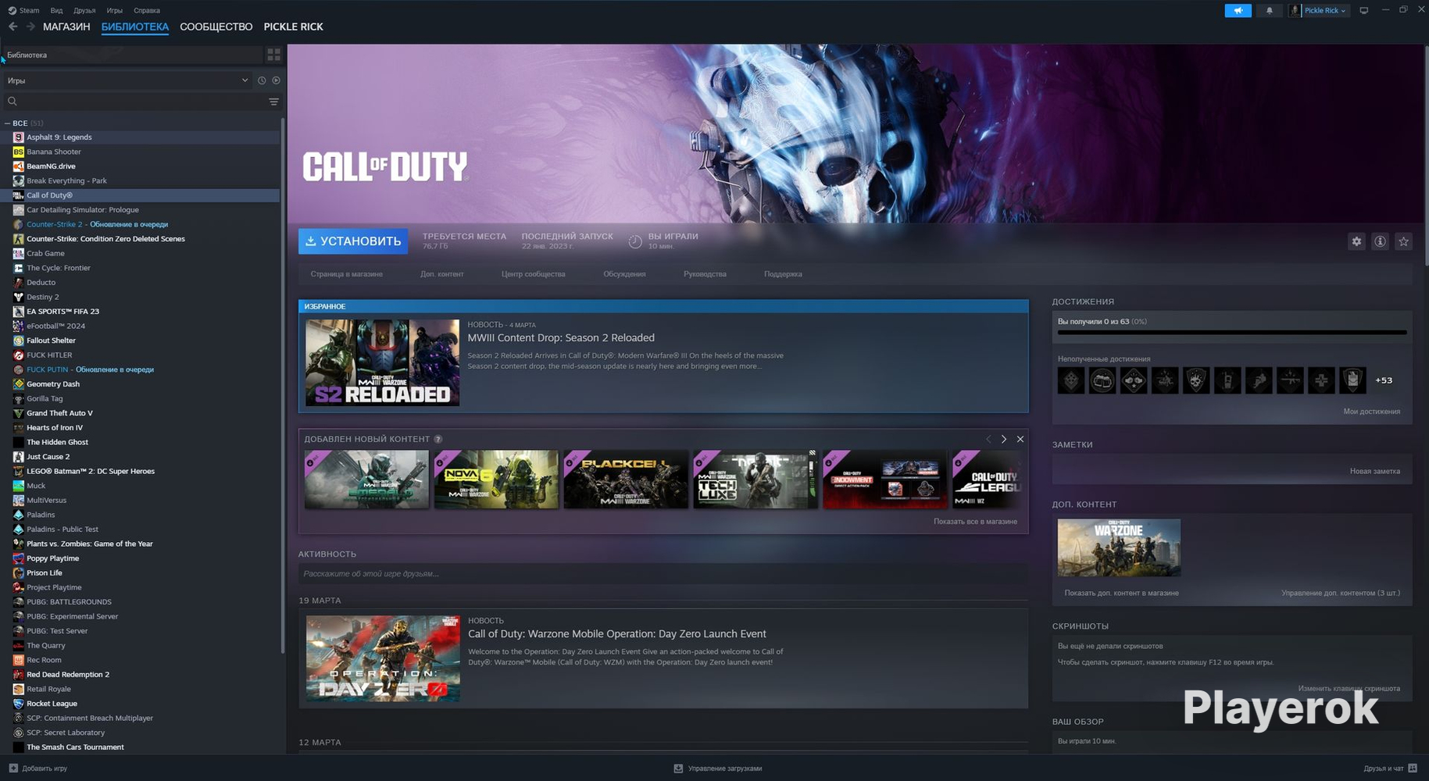This screenshot has width=1429, height=781.
Task: Click the Вы играли clock icon
Action: 635,241
